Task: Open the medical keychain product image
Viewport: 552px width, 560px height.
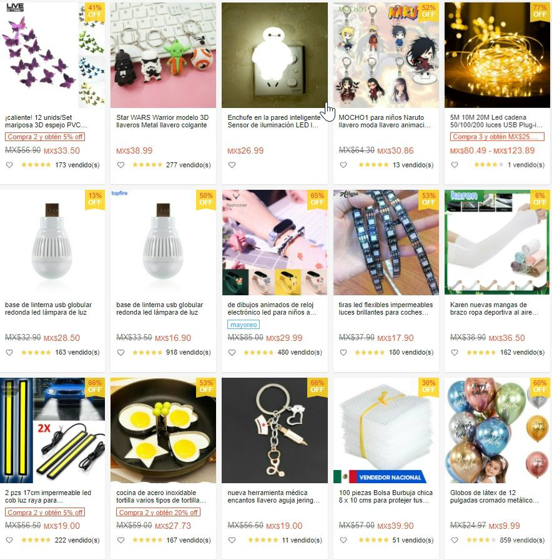Action: 274,430
